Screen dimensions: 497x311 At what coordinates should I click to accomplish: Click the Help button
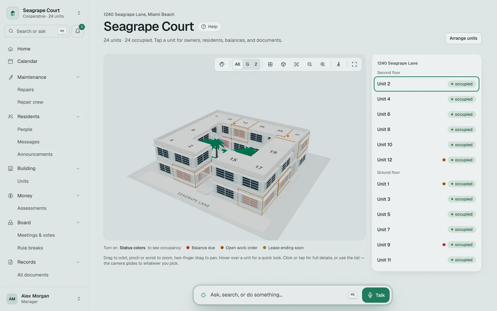tap(209, 27)
